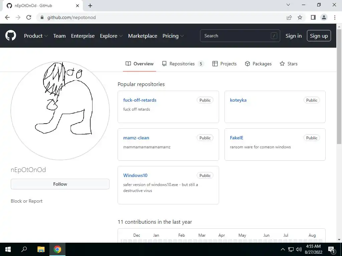Click the Public badge on Windows10

[205, 175]
